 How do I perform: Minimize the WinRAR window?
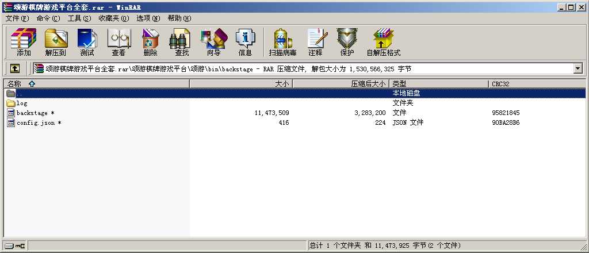click(562, 7)
